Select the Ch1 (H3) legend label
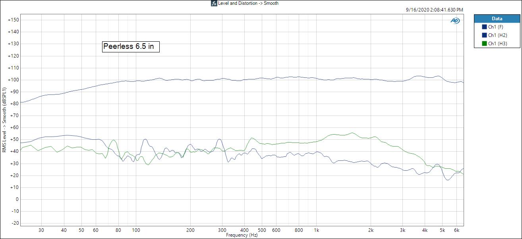This screenshot has width=522, height=239. click(498, 44)
